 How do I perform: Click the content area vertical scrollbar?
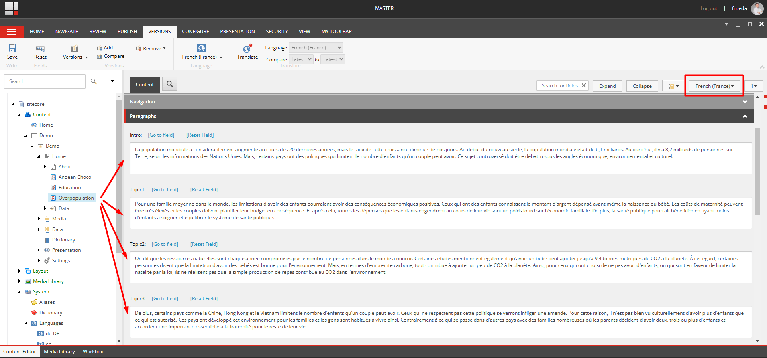[x=757, y=172]
